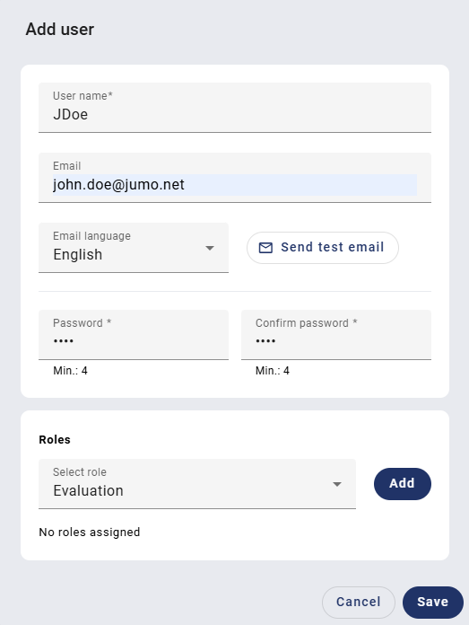This screenshot has width=469, height=625.
Task: Click the Min.: 4 hint under Password
Action: [71, 371]
